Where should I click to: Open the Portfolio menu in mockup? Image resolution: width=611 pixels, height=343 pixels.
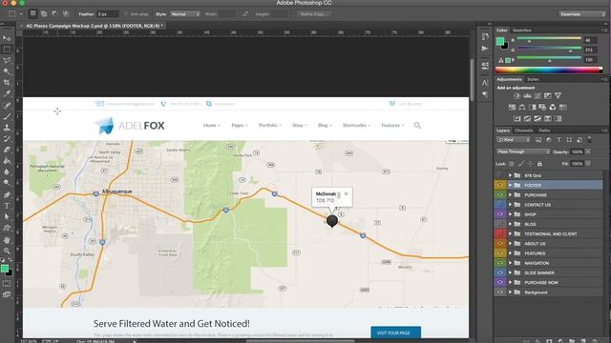269,125
